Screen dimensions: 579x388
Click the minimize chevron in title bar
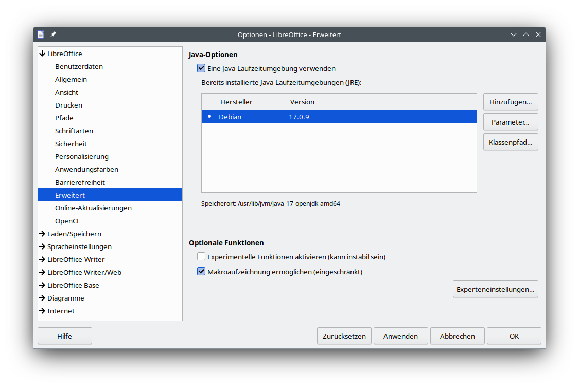click(x=513, y=34)
